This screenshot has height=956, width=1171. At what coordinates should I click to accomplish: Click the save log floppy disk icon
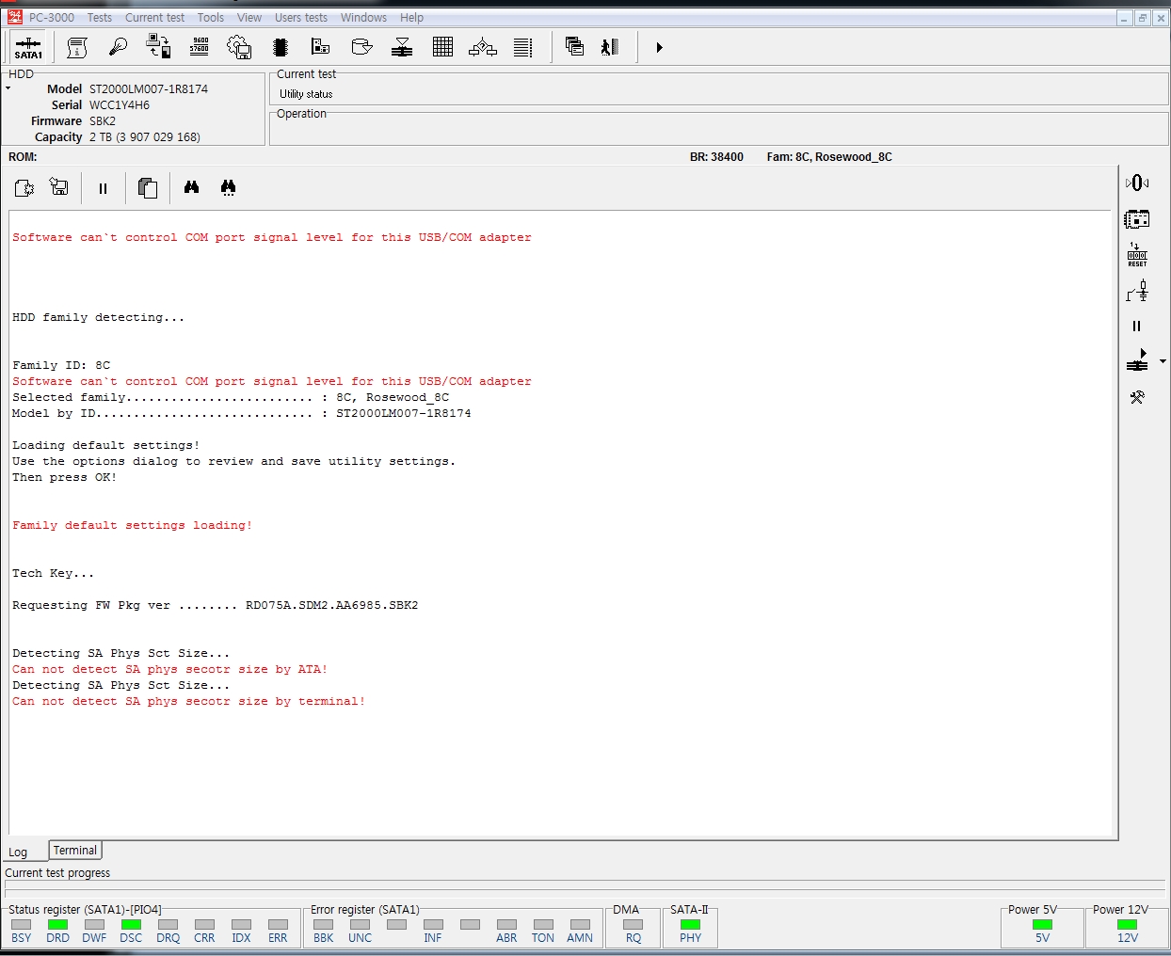(x=59, y=188)
